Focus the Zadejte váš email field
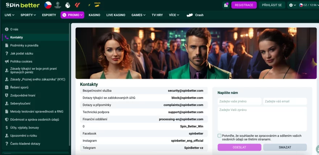 [285, 101]
